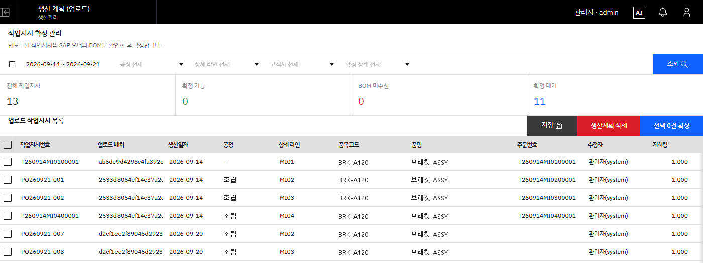Select the BOM 미수신 summary card
Viewport: 703px width, 263px height.
[x=439, y=95]
